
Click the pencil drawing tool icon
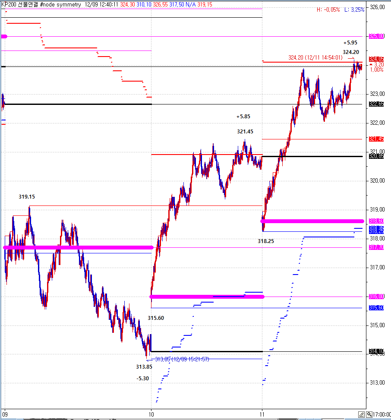pyautogui.click(x=361, y=415)
